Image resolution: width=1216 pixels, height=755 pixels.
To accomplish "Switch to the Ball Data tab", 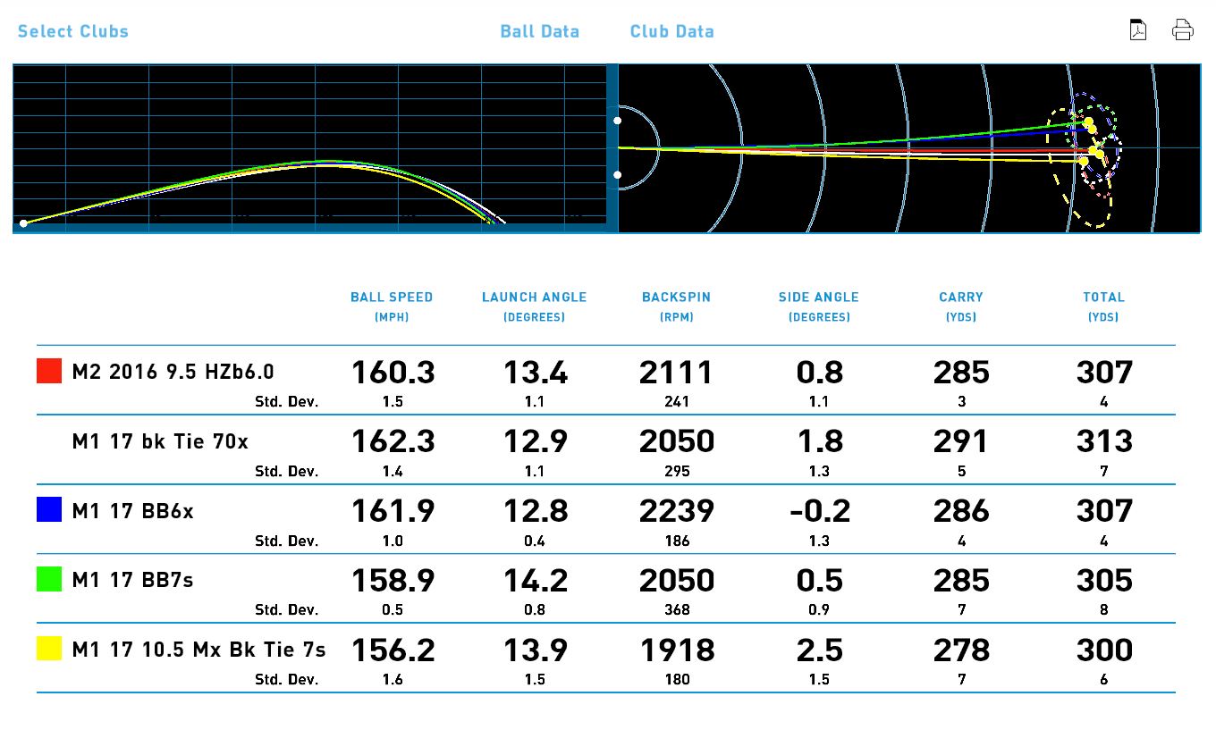I will (x=540, y=31).
